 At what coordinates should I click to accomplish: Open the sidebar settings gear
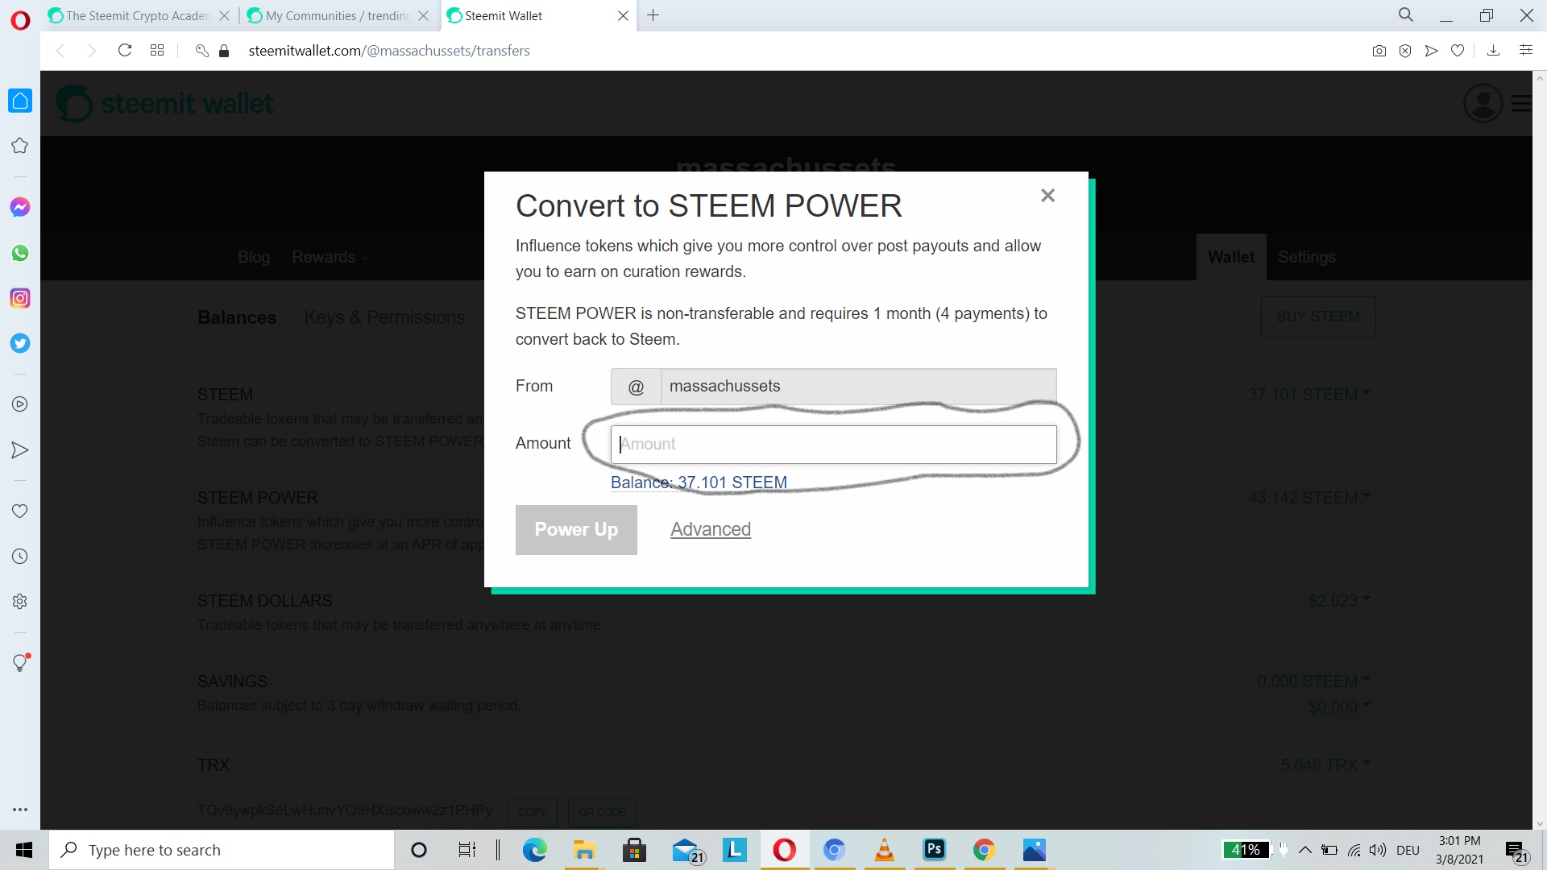[x=20, y=601]
